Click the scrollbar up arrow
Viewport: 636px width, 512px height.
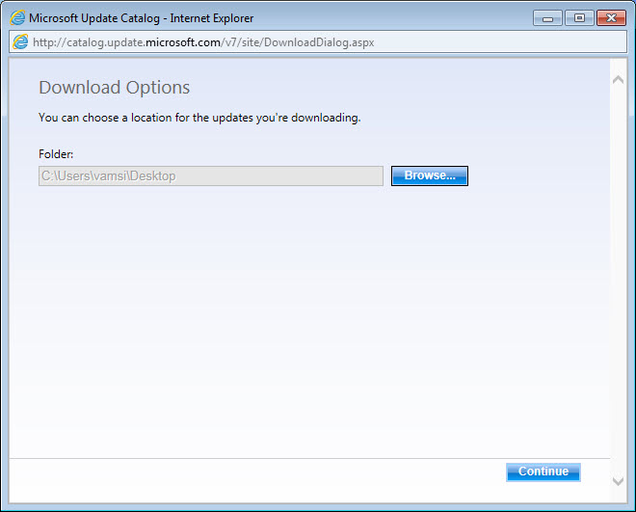(x=618, y=79)
